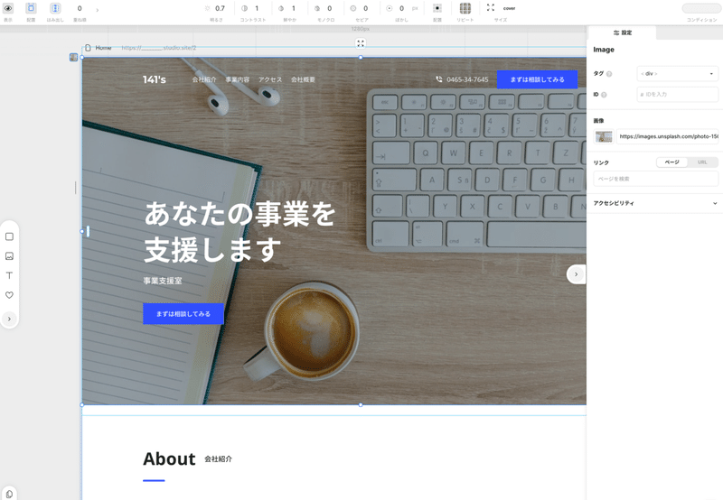This screenshot has width=723, height=500.
Task: Focus the ページを検索 search field
Action: coord(656,179)
